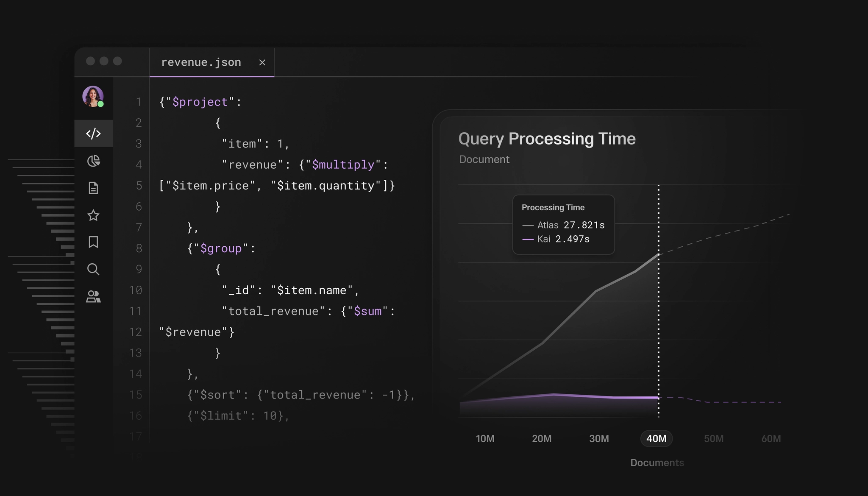Select the 20M documents label
The height and width of the screenshot is (496, 868).
pyautogui.click(x=542, y=439)
